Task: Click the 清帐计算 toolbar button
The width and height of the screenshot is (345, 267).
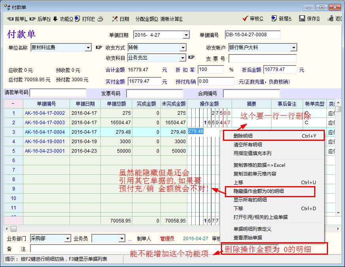Action: point(171,19)
